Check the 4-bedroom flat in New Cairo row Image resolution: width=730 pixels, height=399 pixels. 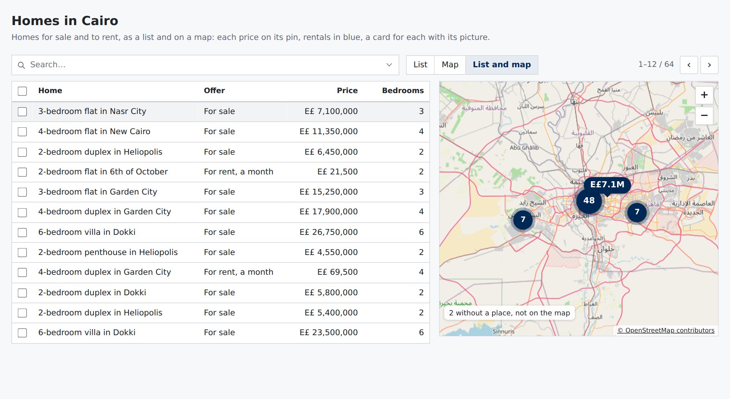22,132
